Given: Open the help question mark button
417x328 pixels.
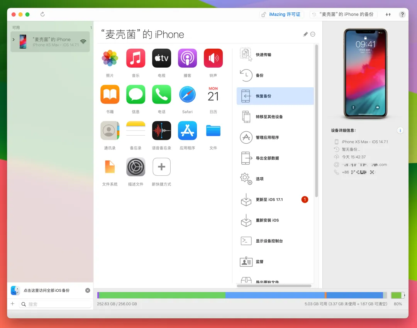Looking at the screenshot, I should (x=402, y=14).
